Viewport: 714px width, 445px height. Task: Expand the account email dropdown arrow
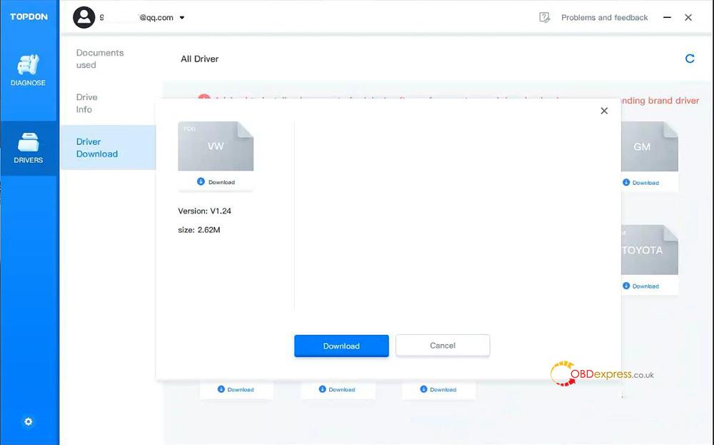181,18
